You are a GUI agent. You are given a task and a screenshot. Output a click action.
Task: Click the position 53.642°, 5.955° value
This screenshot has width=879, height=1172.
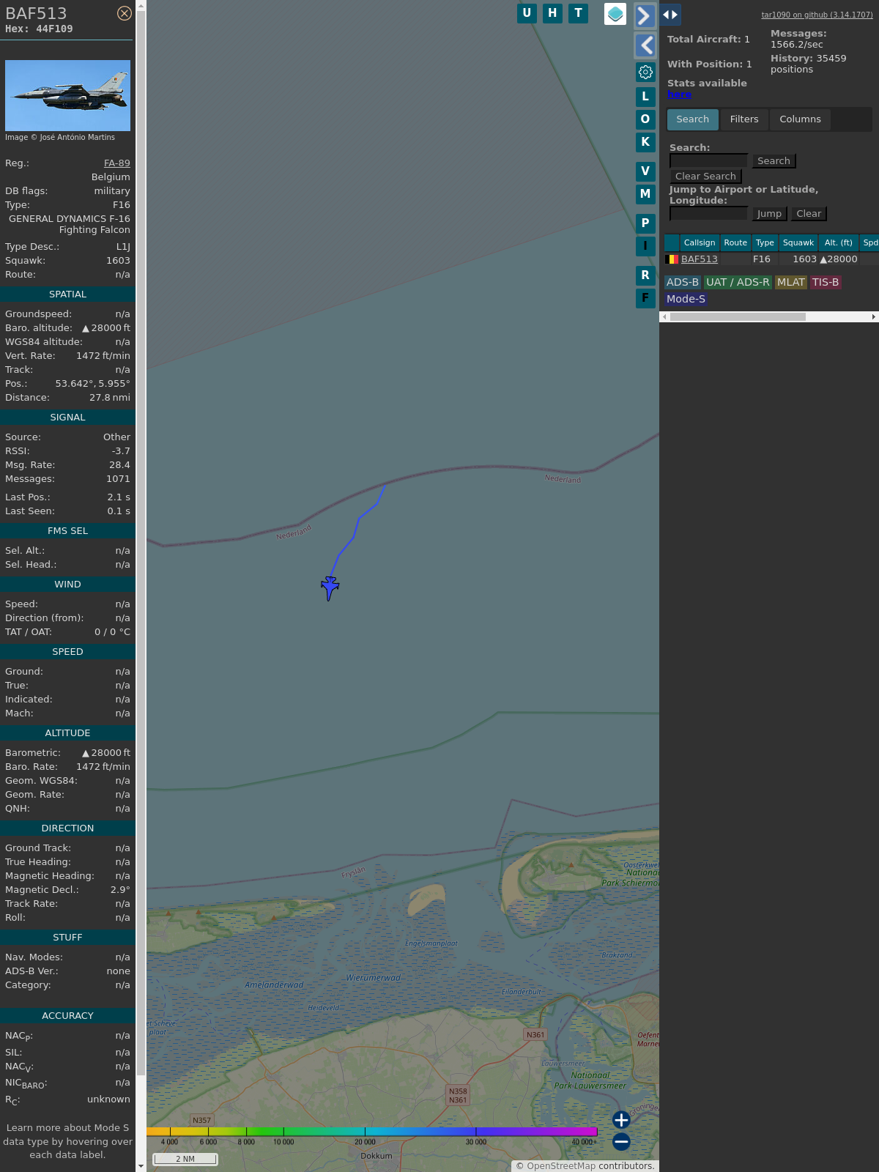click(93, 384)
